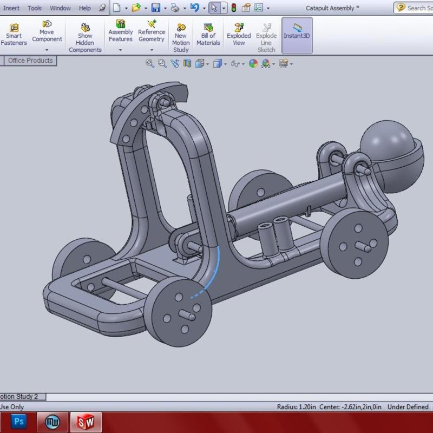Image resolution: width=433 pixels, height=433 pixels.
Task: Click the Edit Appearance color ball
Action: pyautogui.click(x=252, y=63)
